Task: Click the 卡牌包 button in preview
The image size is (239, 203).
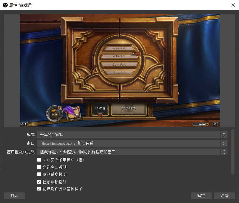Action: click(100, 109)
